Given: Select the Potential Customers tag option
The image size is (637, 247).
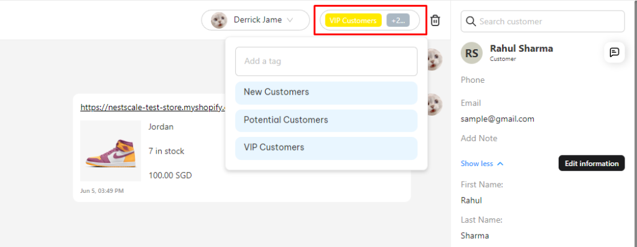Looking at the screenshot, I should (x=326, y=120).
